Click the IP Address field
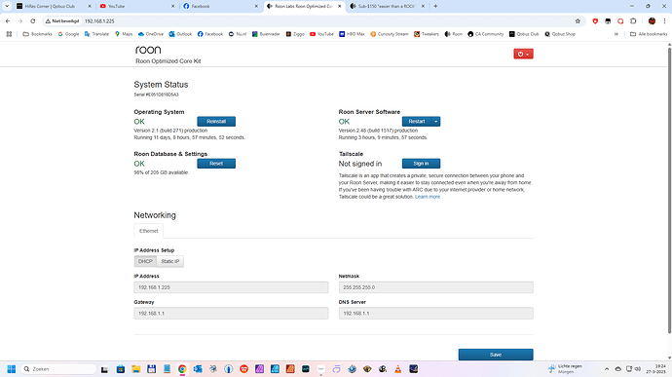Image resolution: width=672 pixels, height=377 pixels. tap(231, 287)
